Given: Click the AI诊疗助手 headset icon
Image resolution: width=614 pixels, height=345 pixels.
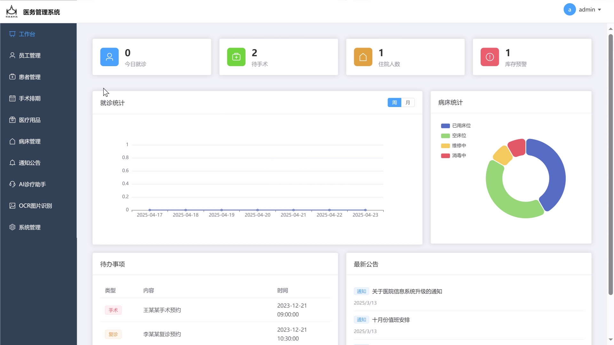Looking at the screenshot, I should click(x=12, y=184).
